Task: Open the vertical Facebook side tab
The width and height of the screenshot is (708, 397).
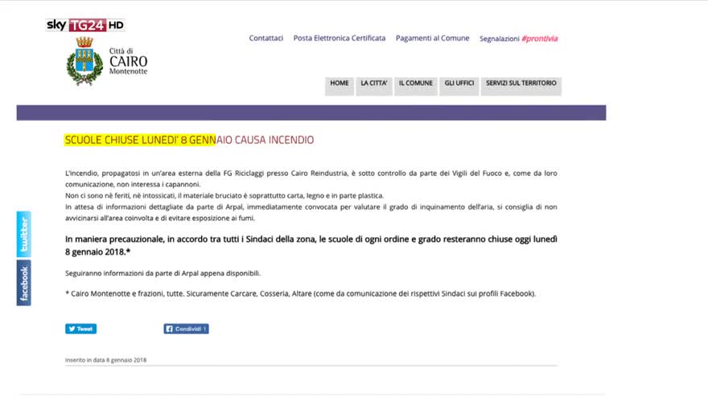Action: [23, 284]
